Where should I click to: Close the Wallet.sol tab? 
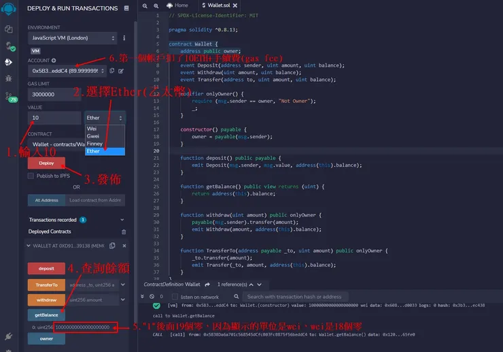(x=235, y=5)
